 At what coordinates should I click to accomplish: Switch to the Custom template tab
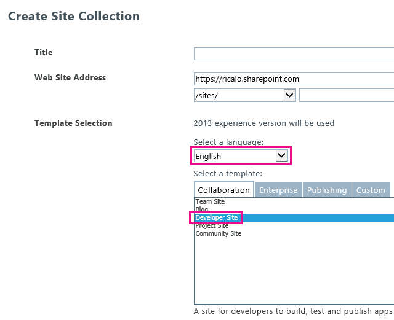point(371,190)
